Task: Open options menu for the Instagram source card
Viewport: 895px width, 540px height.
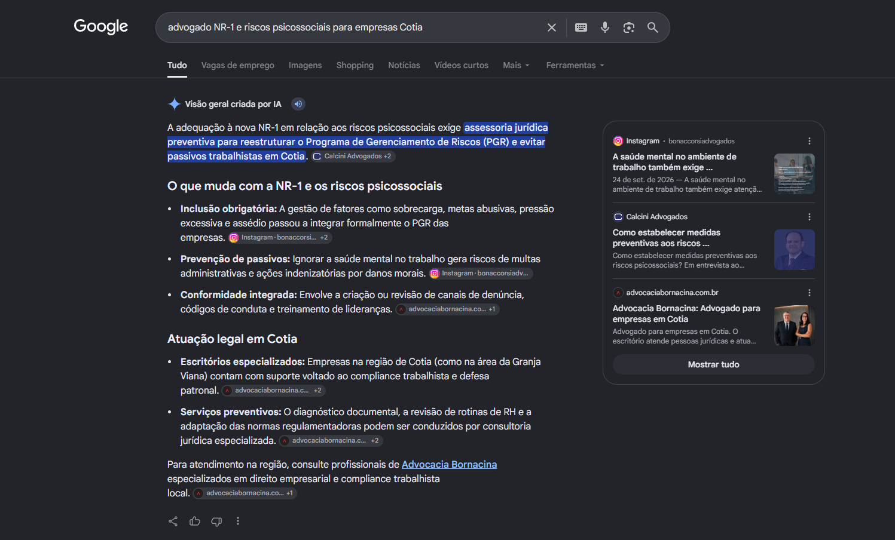Action: pos(810,141)
